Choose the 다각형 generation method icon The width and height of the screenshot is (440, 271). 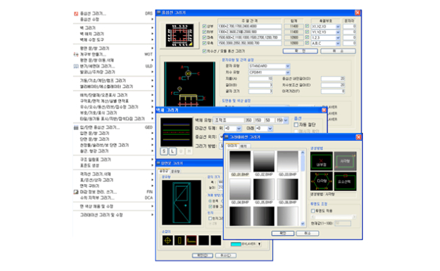coord(322,182)
